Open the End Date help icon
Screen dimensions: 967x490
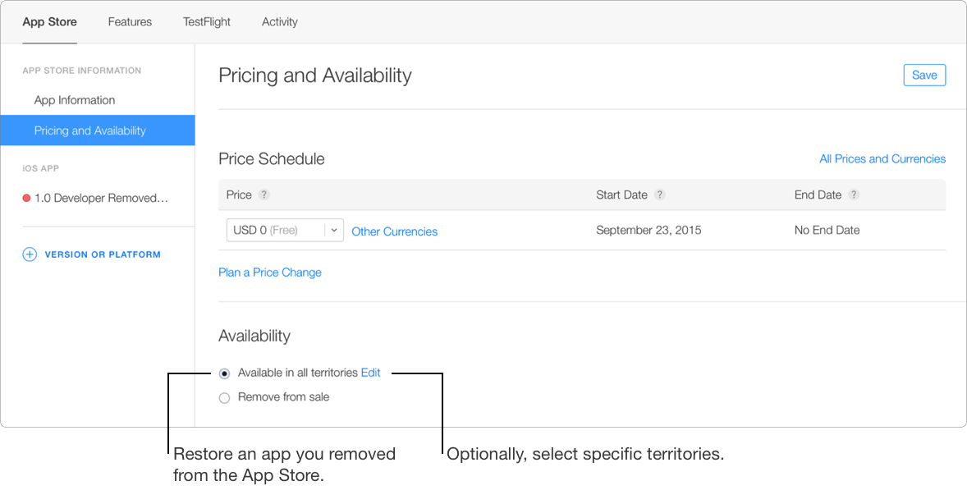pos(854,195)
